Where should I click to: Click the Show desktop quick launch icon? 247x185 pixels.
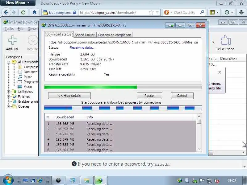[26, 180]
